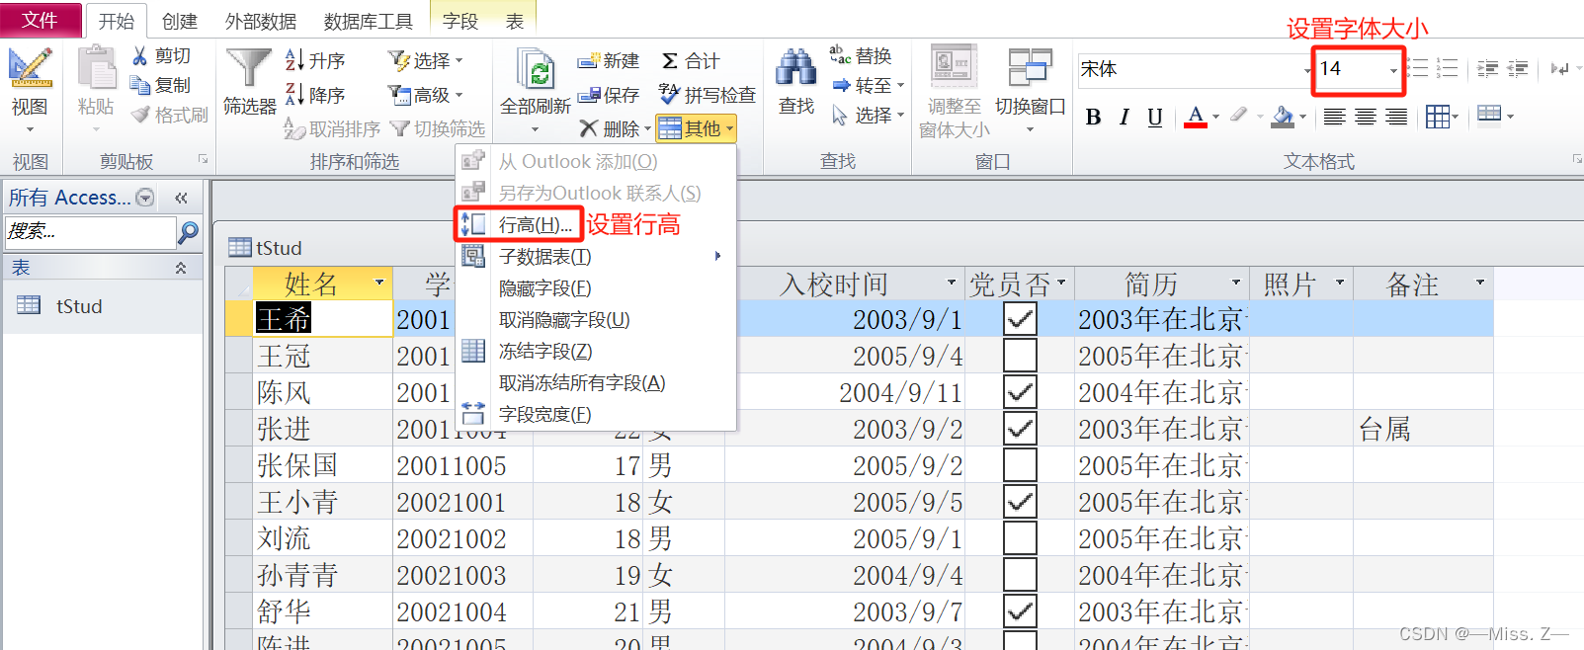Switch to 数据库工具 ribbon tab
The width and height of the screenshot is (1584, 650).
368,21
